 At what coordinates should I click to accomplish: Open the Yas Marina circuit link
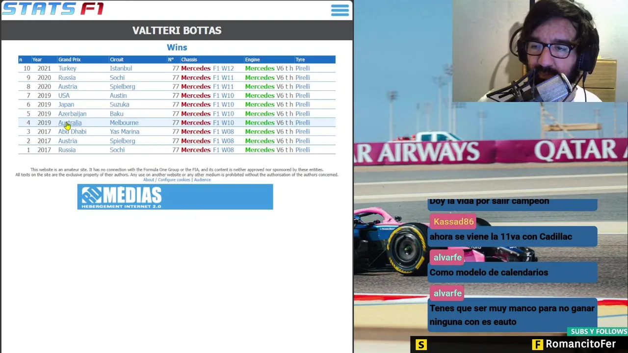125,131
